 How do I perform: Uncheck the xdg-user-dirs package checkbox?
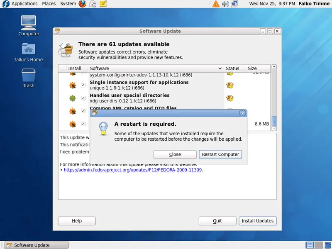click(83, 98)
